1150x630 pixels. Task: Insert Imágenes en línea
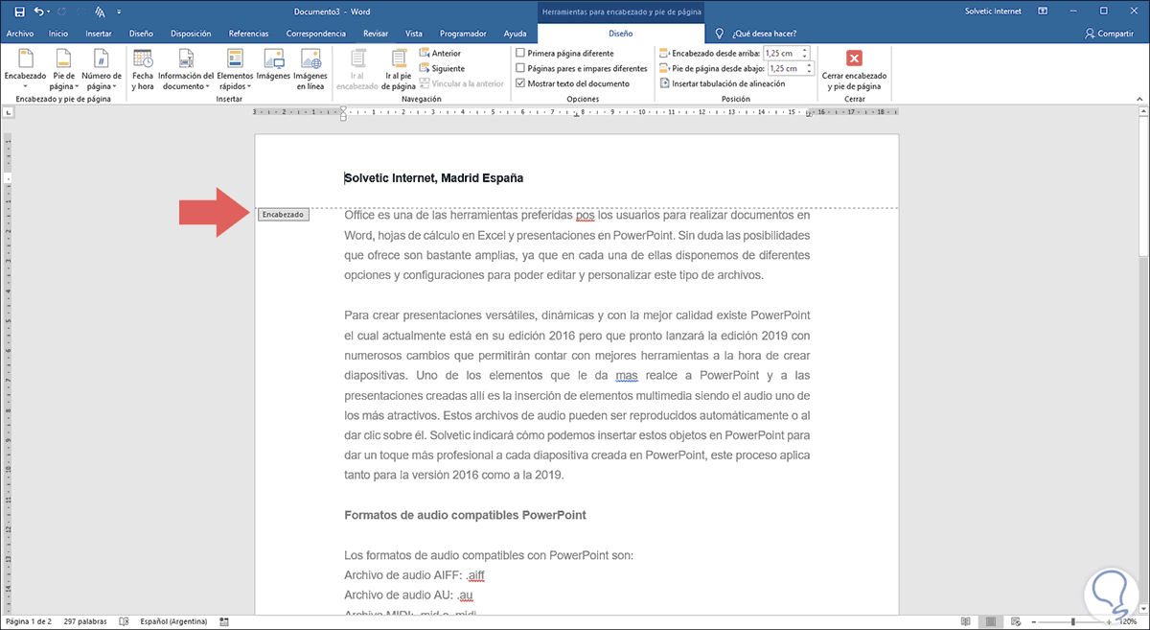[310, 69]
